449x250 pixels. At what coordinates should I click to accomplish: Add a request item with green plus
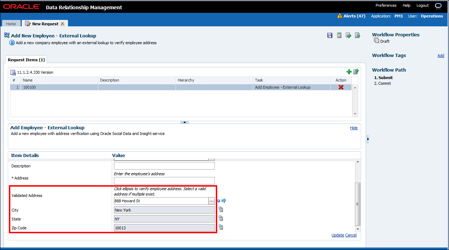pyautogui.click(x=349, y=72)
